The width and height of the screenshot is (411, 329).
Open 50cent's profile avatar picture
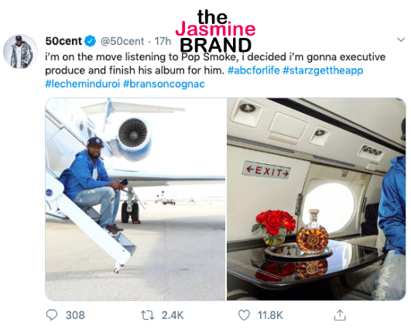pyautogui.click(x=20, y=51)
